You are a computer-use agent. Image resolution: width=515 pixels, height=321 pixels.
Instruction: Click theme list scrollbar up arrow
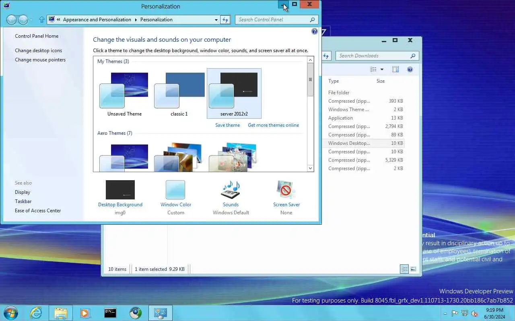pos(310,60)
